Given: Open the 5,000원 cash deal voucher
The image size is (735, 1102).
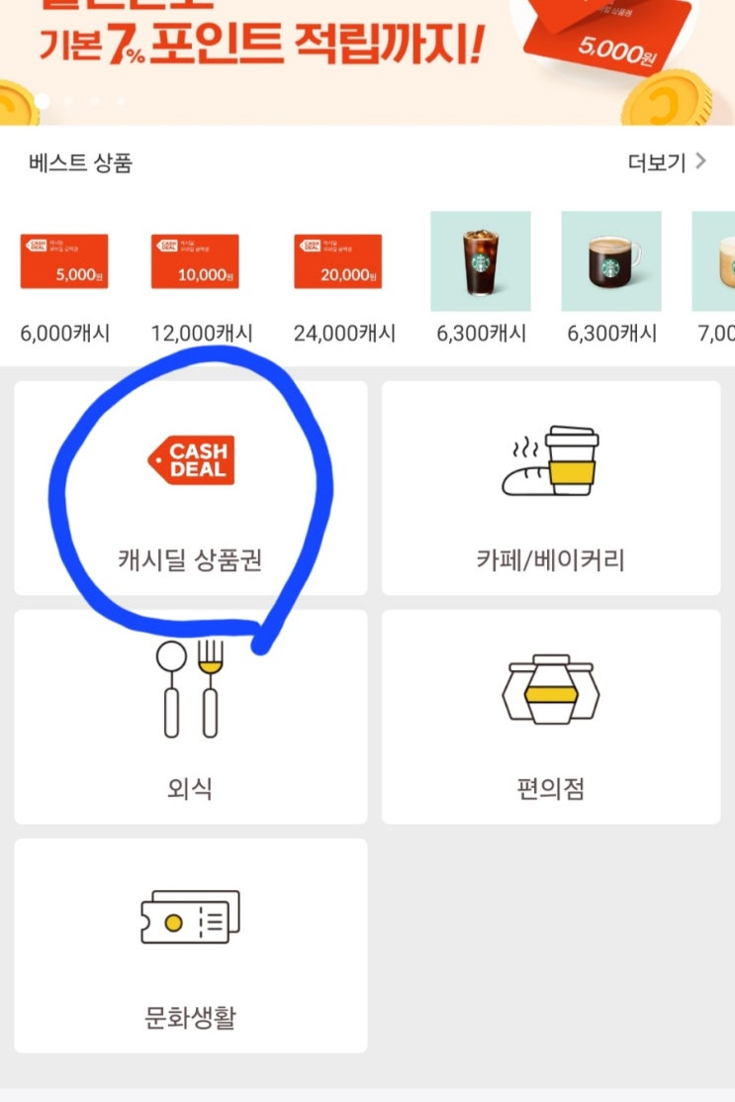Looking at the screenshot, I should point(64,261).
